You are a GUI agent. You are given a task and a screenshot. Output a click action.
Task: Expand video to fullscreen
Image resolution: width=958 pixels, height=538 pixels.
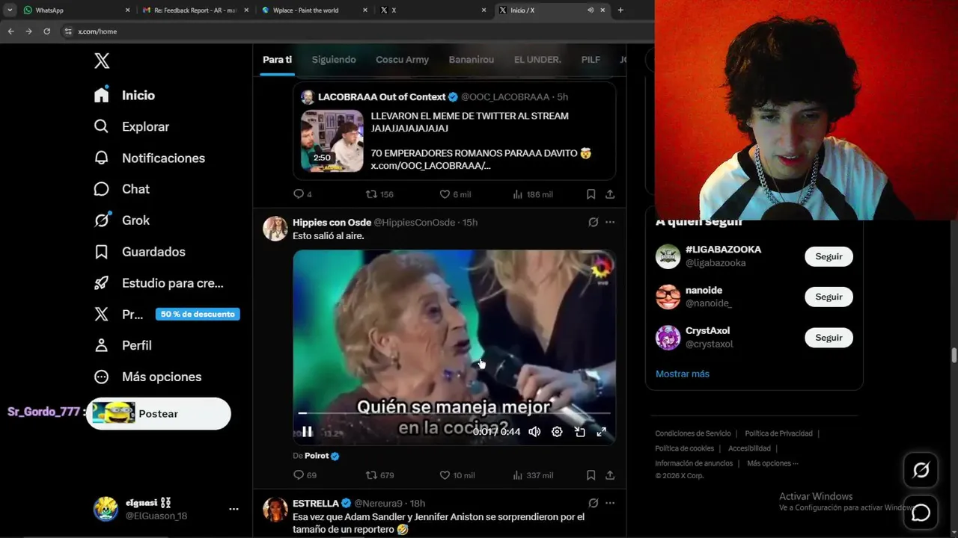point(601,431)
